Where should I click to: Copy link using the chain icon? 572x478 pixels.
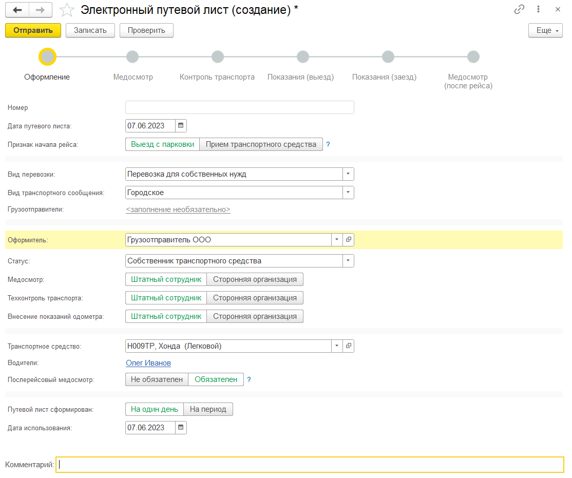(x=519, y=9)
